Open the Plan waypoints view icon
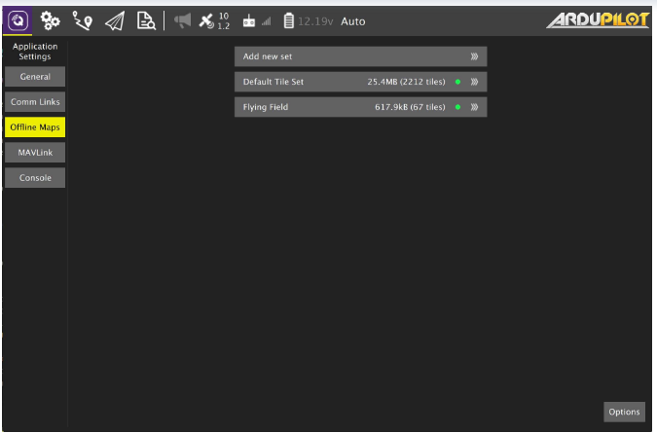This screenshot has height=433, width=657. click(84, 20)
